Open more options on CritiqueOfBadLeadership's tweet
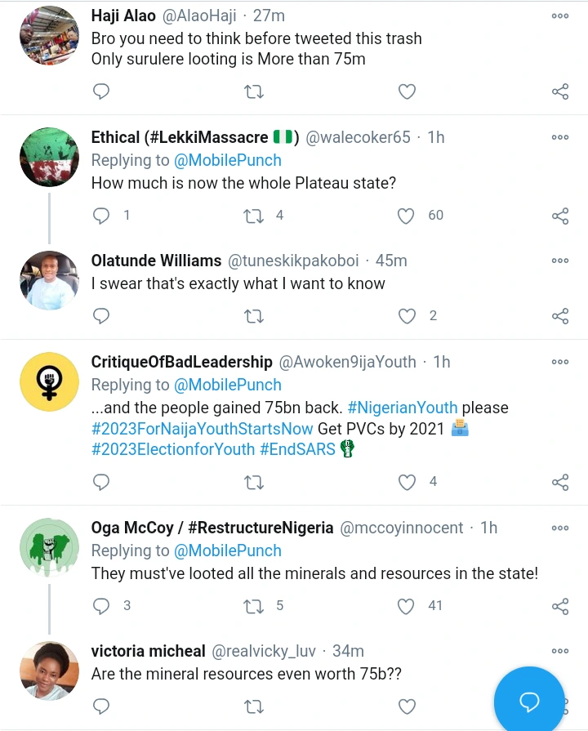 pos(560,362)
